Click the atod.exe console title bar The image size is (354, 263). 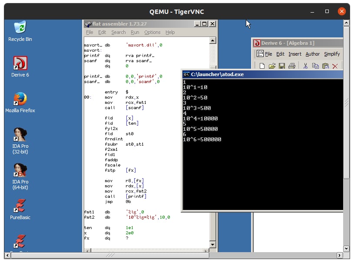262,74
